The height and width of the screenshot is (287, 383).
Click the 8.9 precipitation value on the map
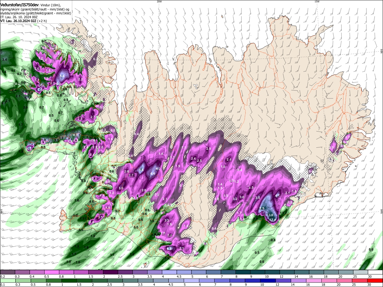coord(262,209)
